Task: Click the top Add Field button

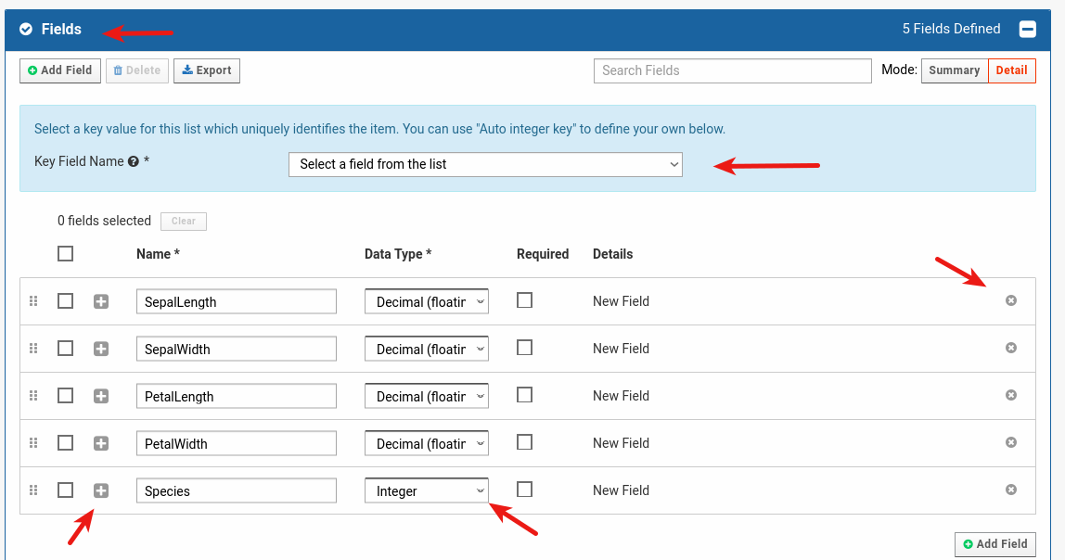Action: (x=60, y=70)
